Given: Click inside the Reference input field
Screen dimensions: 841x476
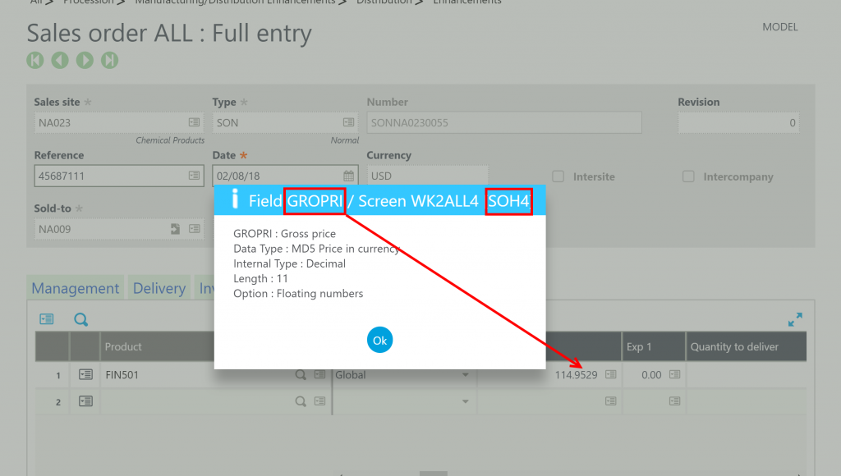Looking at the screenshot, I should [x=107, y=176].
